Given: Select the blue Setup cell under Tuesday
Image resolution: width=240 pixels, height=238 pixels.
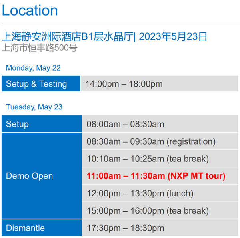Looking at the screenshot, I should (42, 124).
